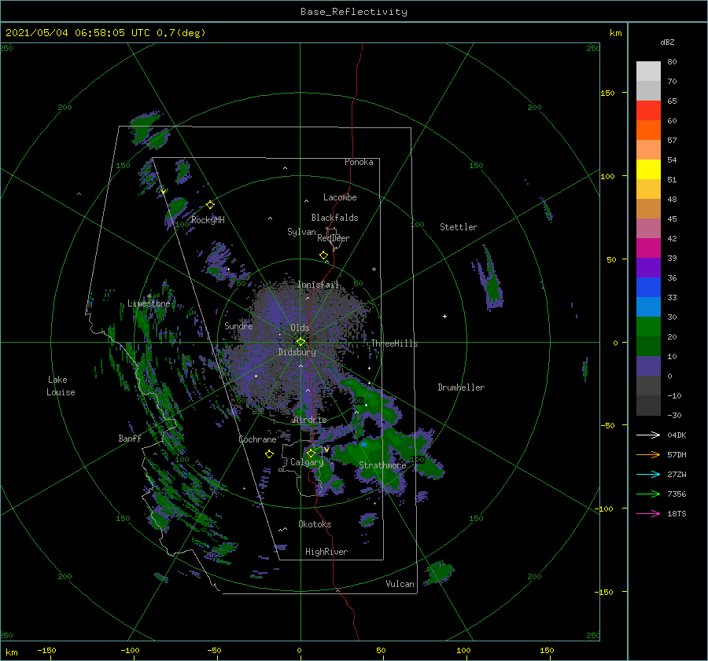Select the yellow diamond marker below Cochrane

269,454
